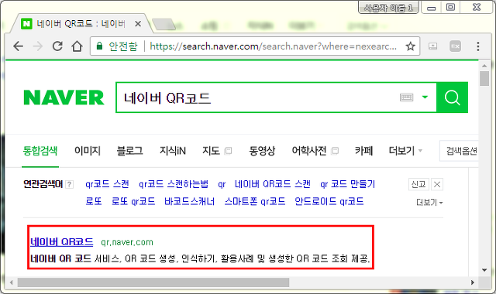
Task: Click related search 네이버 QR코드 스캔
Action: pyautogui.click(x=273, y=184)
